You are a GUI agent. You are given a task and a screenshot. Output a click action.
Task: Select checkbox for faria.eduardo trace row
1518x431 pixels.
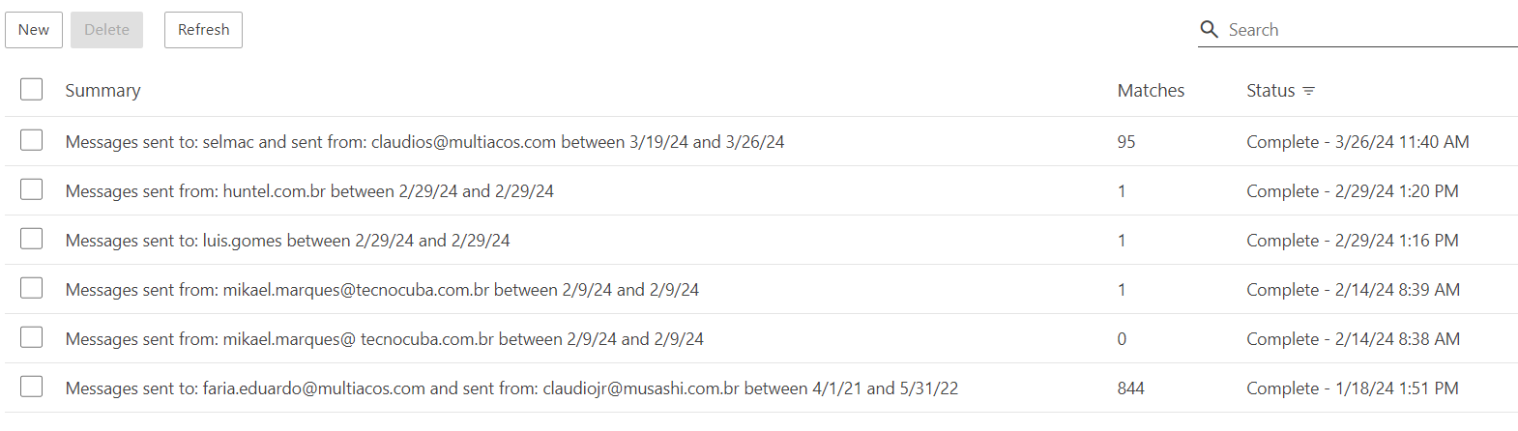(x=32, y=388)
